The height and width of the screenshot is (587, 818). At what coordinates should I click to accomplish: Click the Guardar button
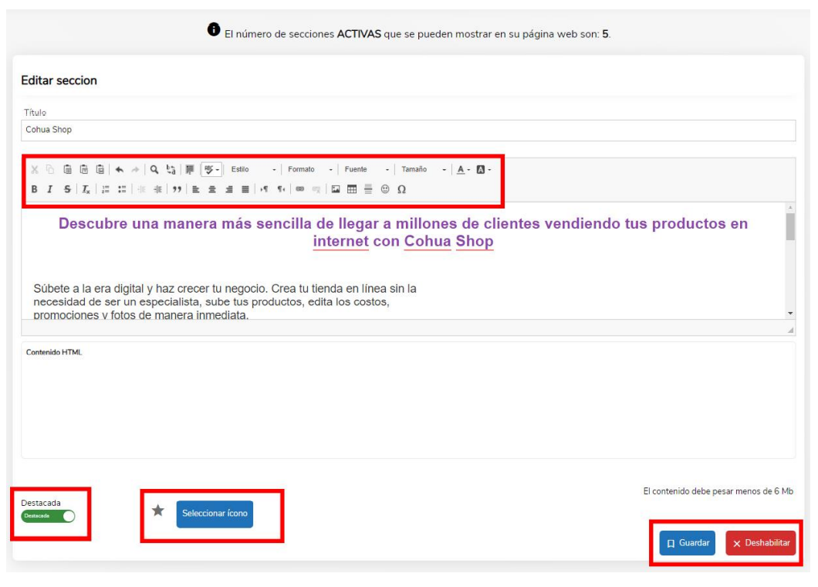pyautogui.click(x=688, y=543)
